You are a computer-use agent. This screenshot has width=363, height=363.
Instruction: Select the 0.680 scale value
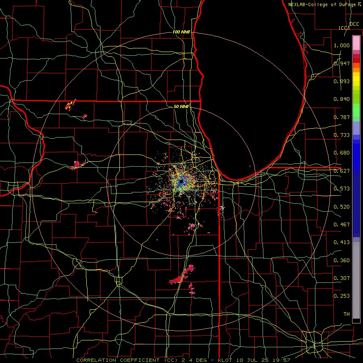pos(342,153)
